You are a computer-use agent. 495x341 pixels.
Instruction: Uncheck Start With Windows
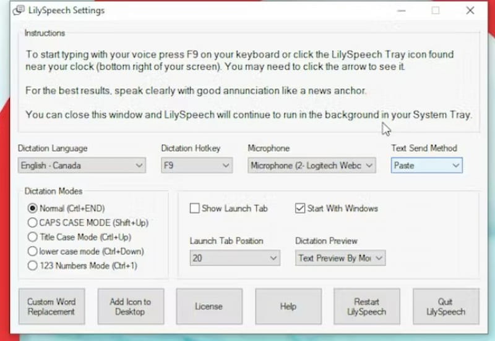click(x=300, y=208)
